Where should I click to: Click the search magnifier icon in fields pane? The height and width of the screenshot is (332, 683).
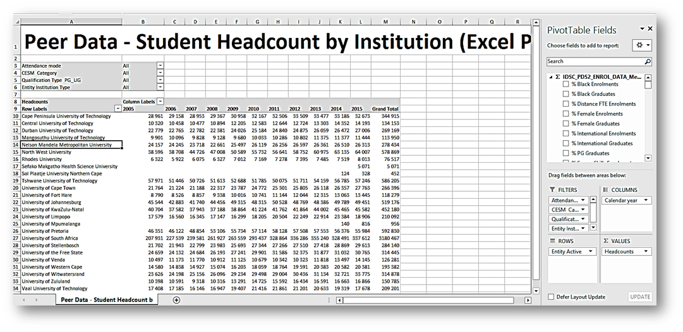(x=648, y=62)
